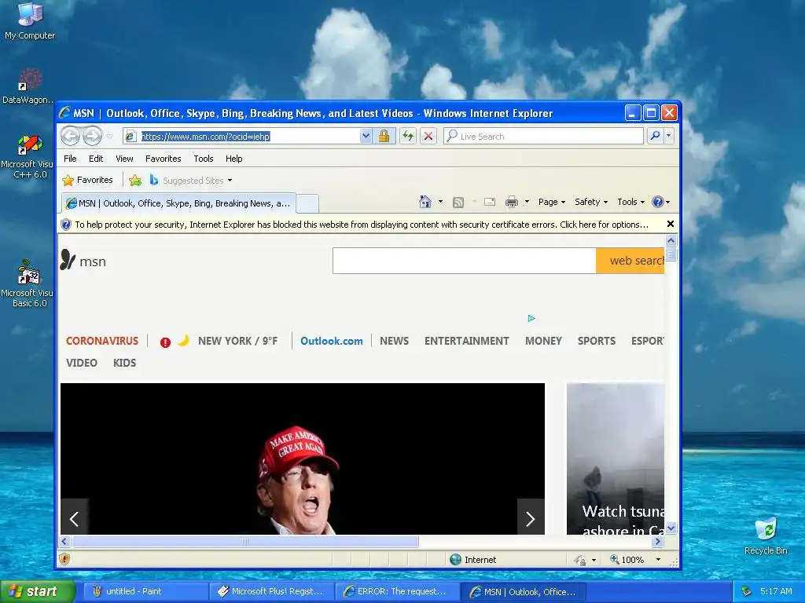Click the search magnifier button
Viewport: 805px width, 603px height.
tap(655, 136)
